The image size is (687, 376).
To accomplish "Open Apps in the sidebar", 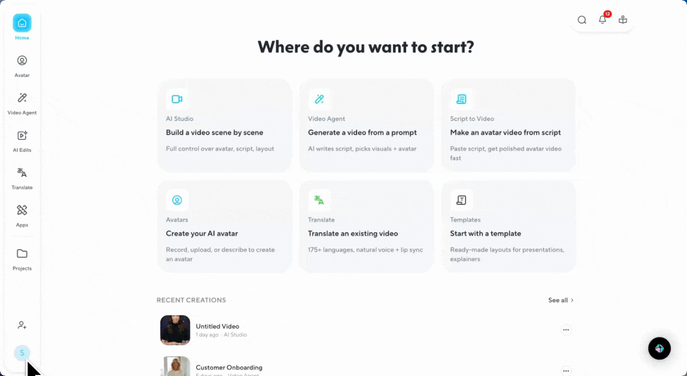I will [x=22, y=215].
